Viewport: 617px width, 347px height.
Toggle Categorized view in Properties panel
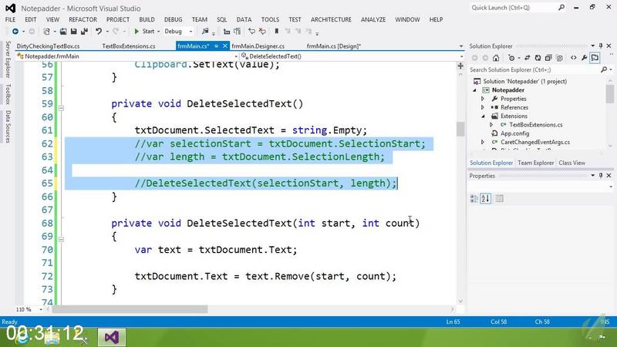(x=474, y=199)
